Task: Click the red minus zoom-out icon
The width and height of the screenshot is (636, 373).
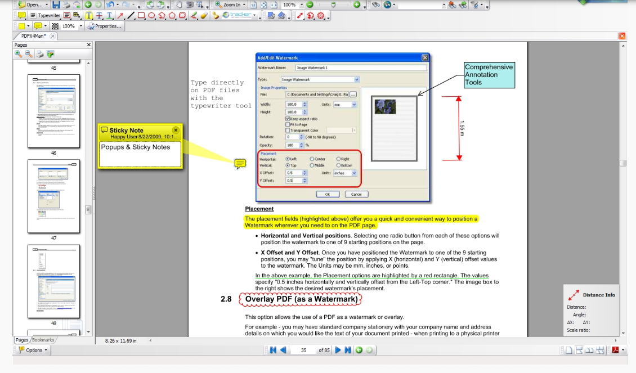Action: point(310,5)
